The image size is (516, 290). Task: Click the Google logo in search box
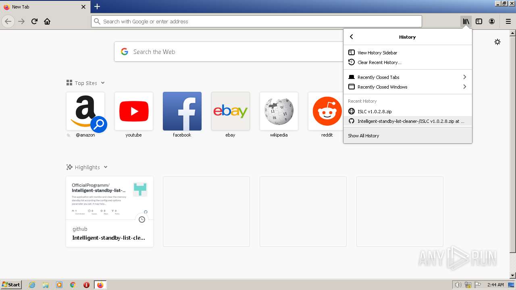[125, 52]
